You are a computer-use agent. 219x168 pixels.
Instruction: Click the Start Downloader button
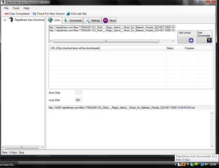(204, 37)
